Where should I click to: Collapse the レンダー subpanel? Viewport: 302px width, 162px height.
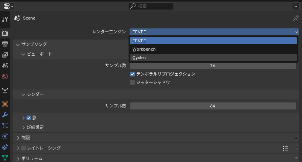(x=23, y=94)
